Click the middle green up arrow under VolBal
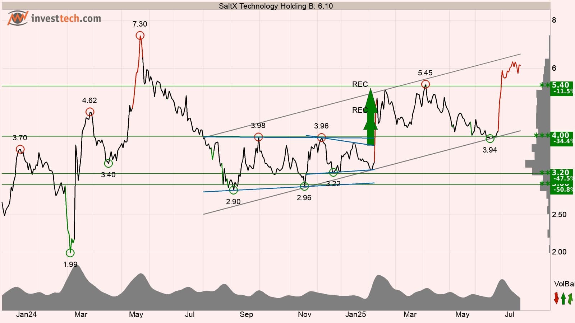The image size is (575, 323). point(563,299)
